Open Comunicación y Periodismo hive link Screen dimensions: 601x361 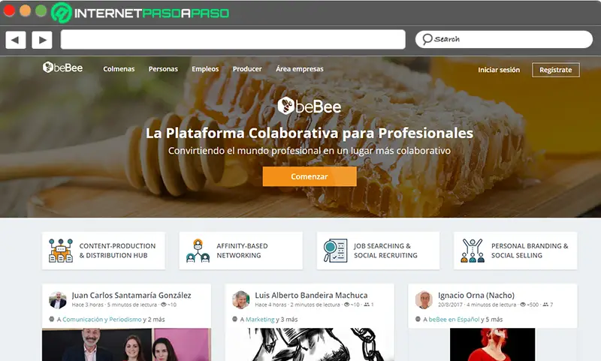102,319
